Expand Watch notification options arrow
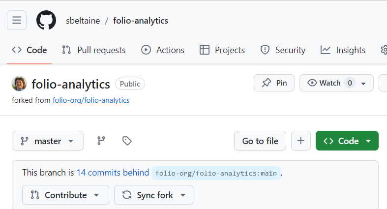Viewport: 387px width, 209px height. pos(363,84)
